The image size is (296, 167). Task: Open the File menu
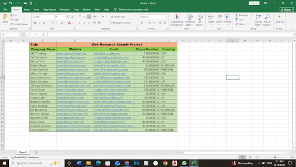[x=5, y=10]
